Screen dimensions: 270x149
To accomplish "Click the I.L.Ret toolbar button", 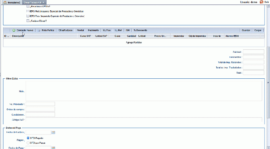I will tap(118, 30).
